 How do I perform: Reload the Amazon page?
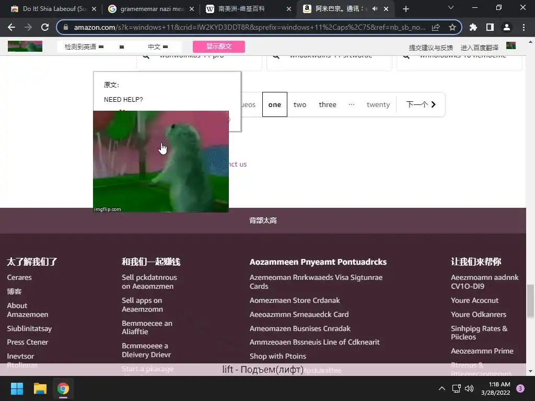pos(45,27)
